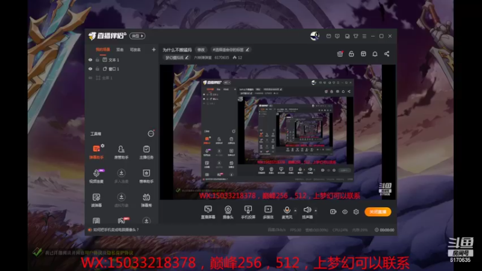Screen dimensions: 482x271
Task: Open the 房管助手 room manager tool
Action: (x=121, y=152)
